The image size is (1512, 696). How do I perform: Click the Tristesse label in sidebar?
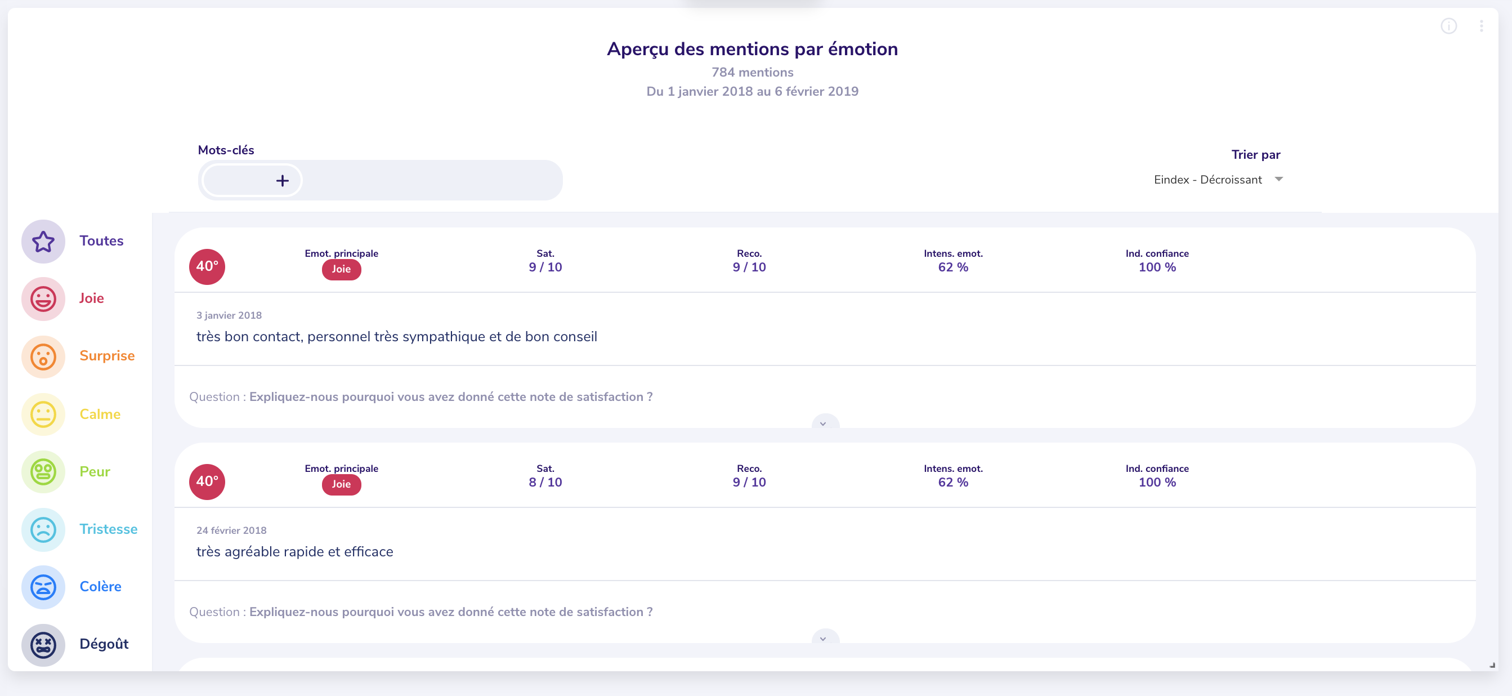[109, 529]
